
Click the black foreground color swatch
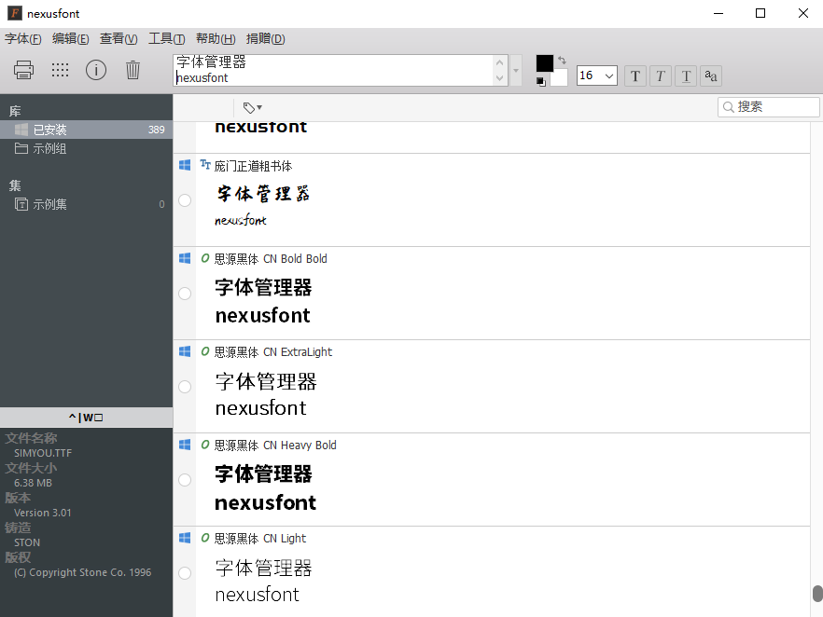[x=544, y=62]
